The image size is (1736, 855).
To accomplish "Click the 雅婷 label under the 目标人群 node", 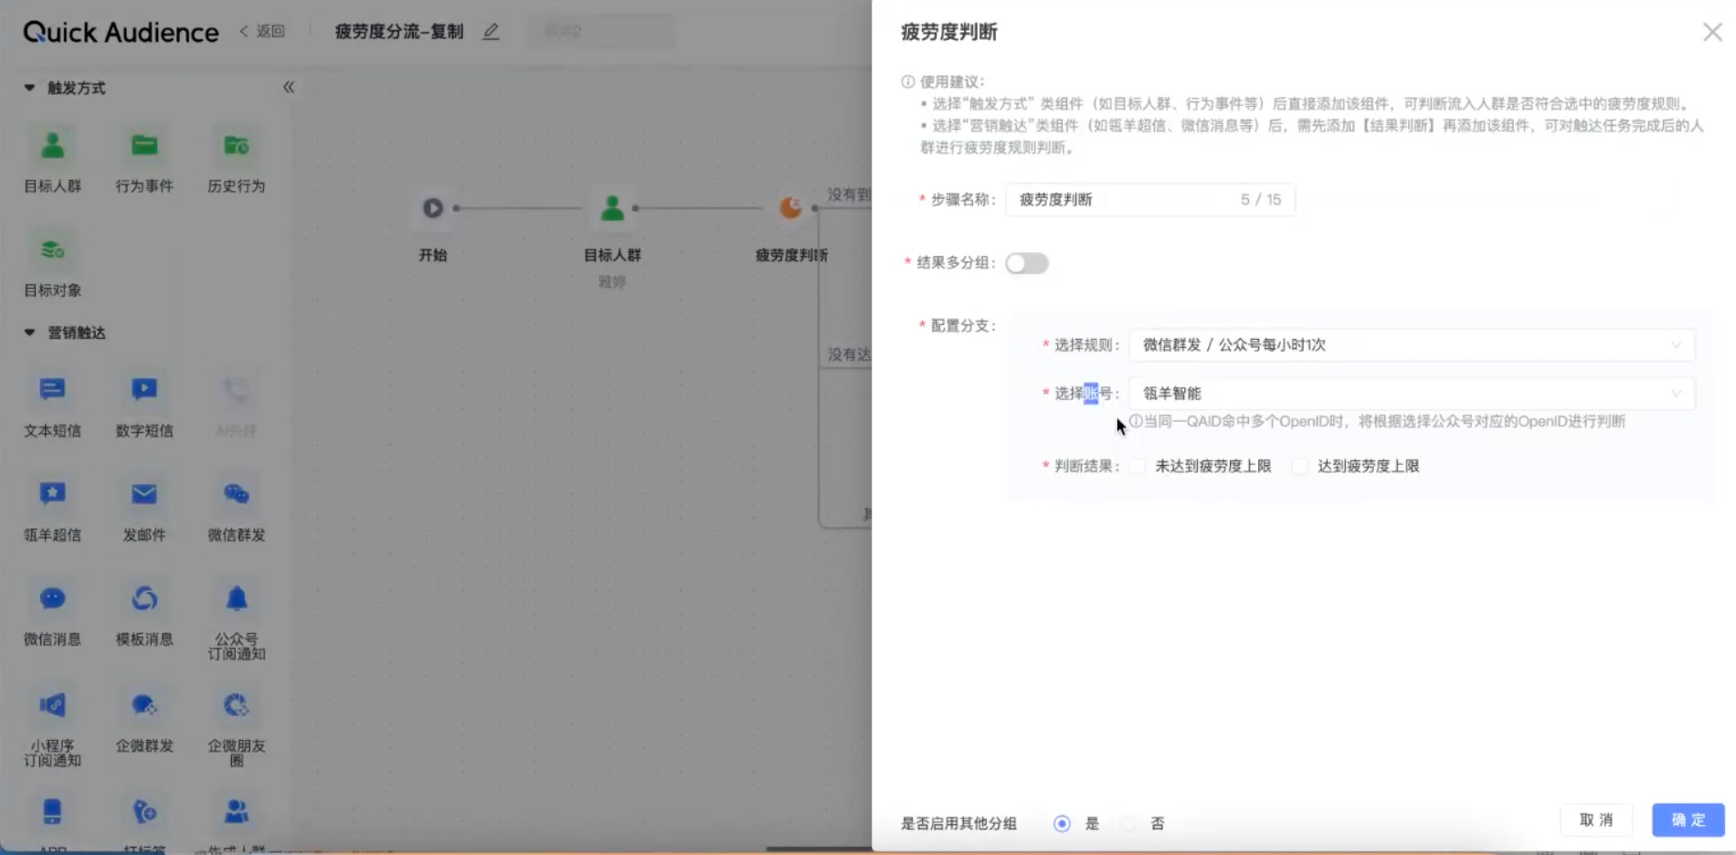I will click(612, 281).
